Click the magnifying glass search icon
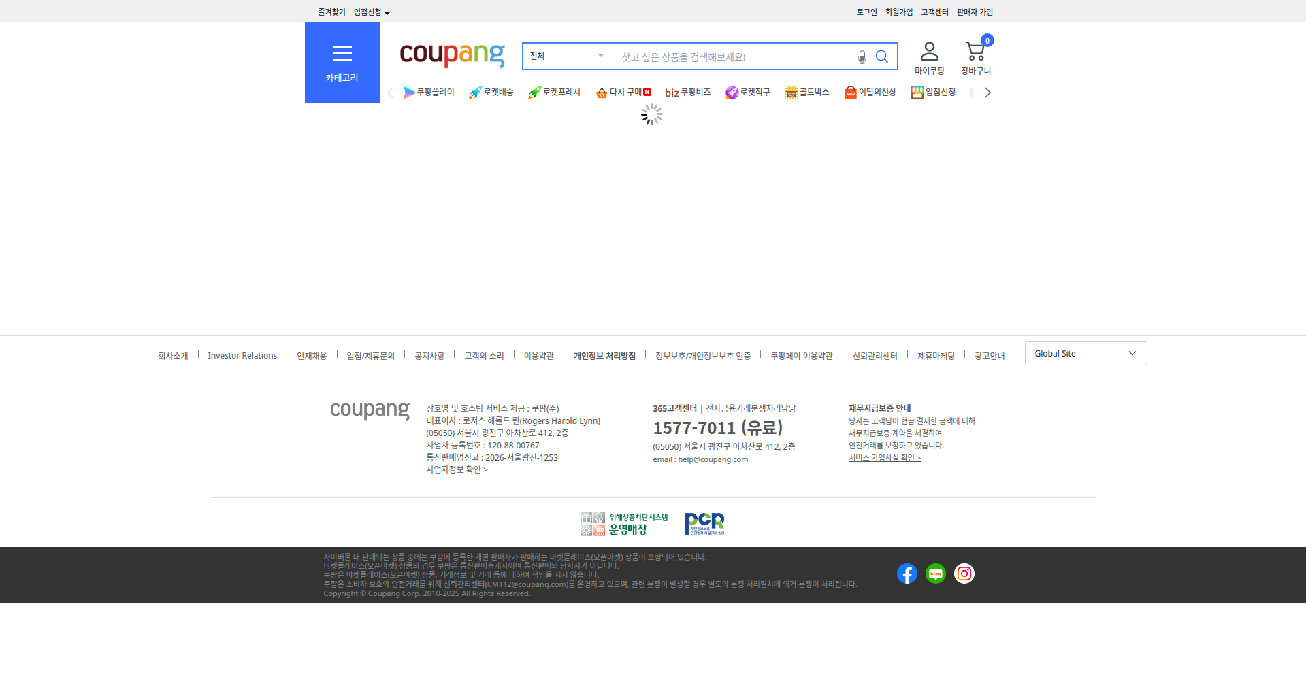Screen dimensions: 1306x679 (x=882, y=56)
